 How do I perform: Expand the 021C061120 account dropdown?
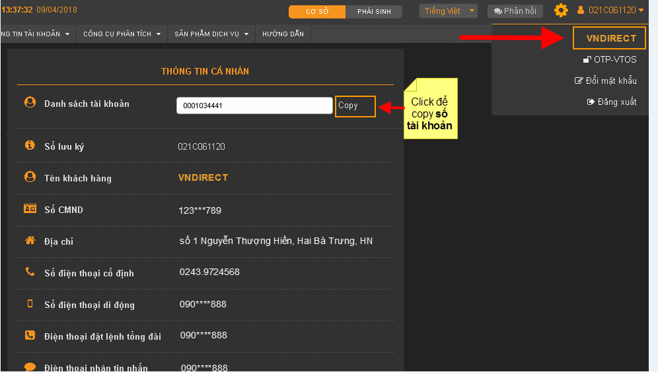click(641, 10)
